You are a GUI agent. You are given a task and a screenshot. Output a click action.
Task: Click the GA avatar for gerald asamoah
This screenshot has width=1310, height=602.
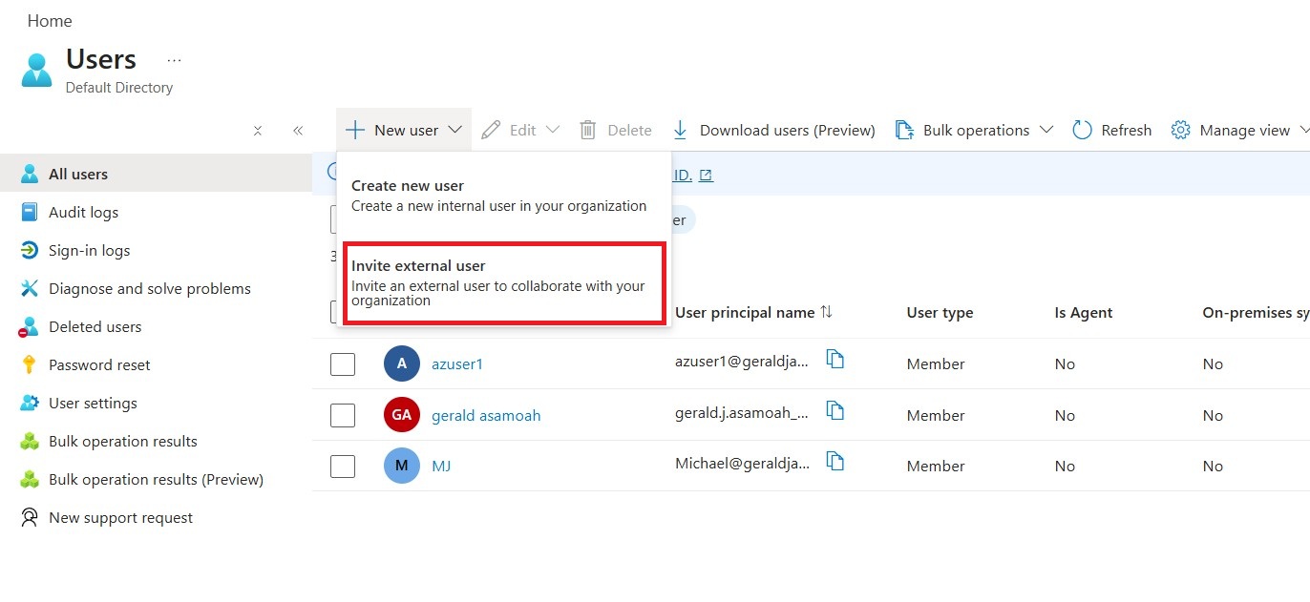pos(401,415)
